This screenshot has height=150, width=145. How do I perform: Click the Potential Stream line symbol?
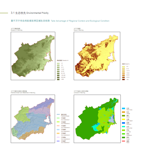[x=58, y=114]
